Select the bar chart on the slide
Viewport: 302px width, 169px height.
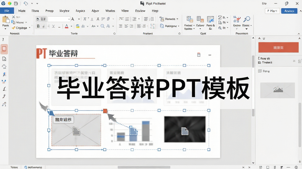[x=131, y=132]
